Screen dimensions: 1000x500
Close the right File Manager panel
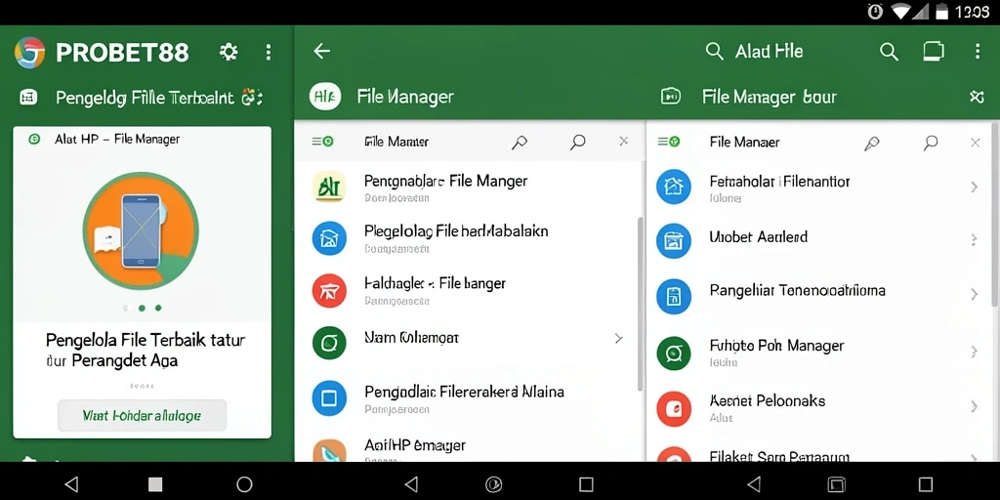[976, 143]
